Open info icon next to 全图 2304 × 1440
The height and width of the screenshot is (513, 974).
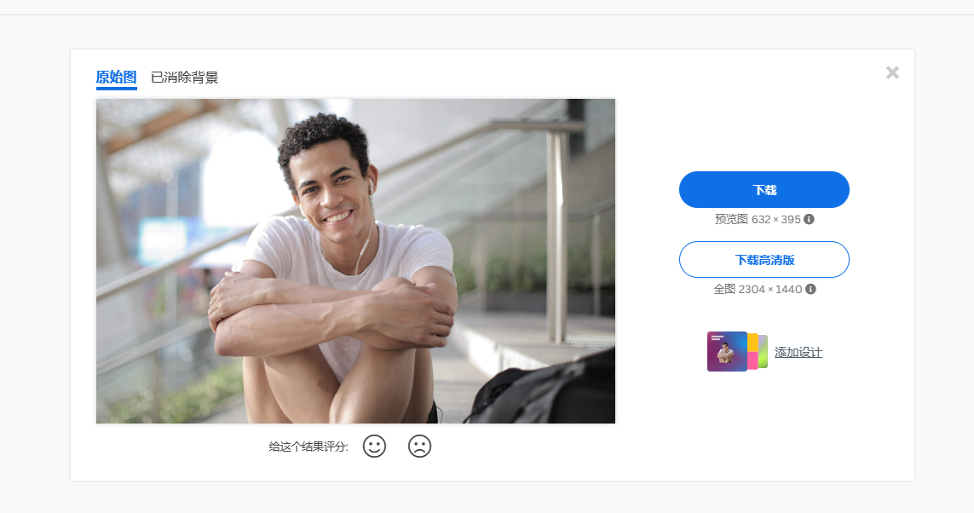810,289
